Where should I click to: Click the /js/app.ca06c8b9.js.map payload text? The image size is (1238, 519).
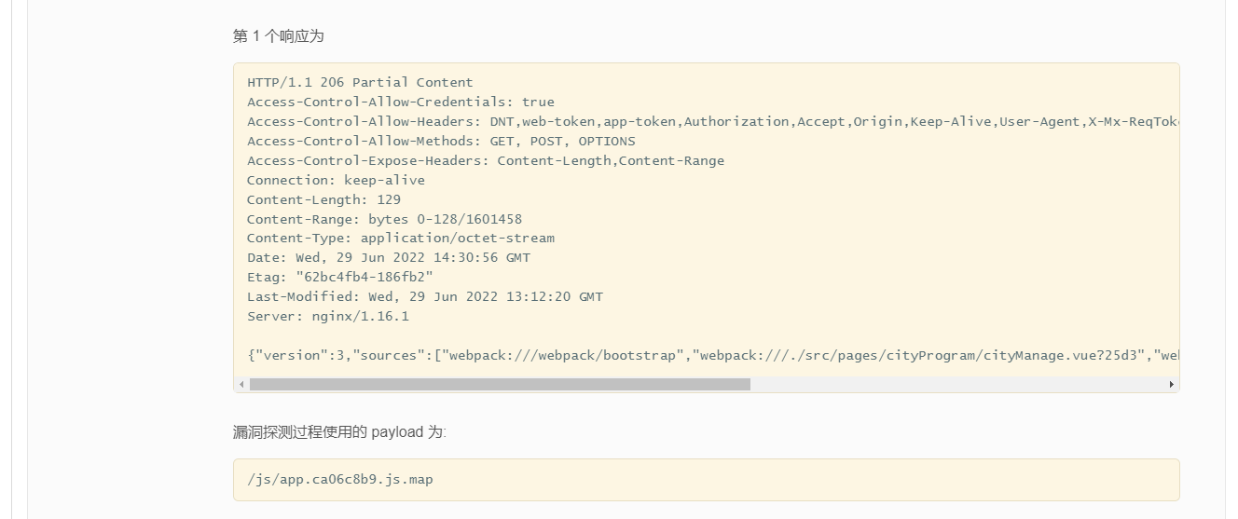[339, 480]
